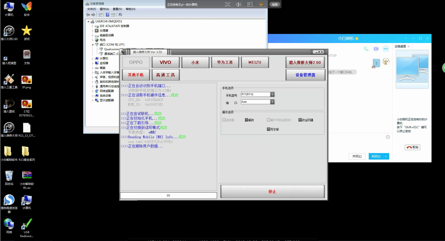Expand the IDE ATA/ATAPI 控制器 node
445x241 pixels.
point(93,26)
